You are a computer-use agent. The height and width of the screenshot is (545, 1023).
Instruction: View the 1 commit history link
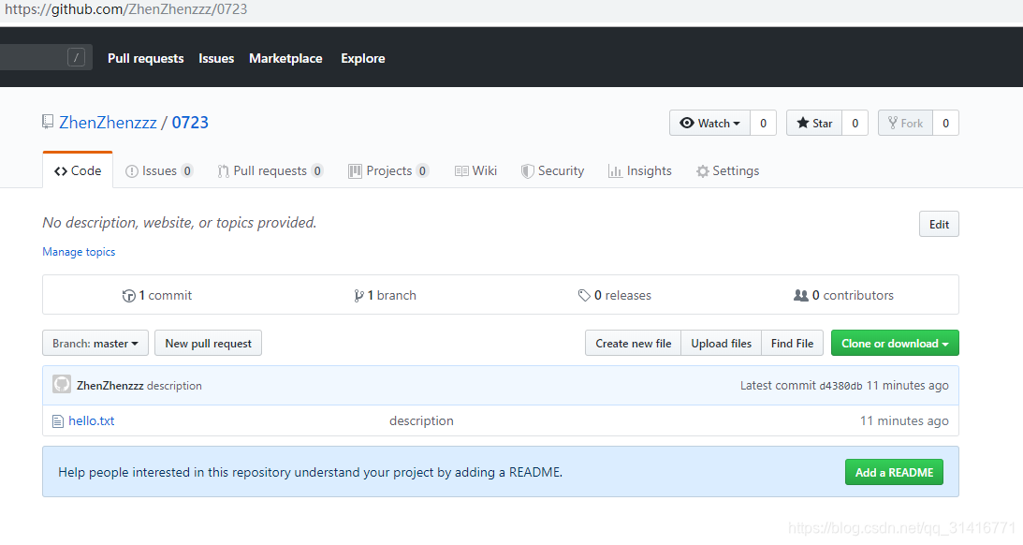(157, 296)
